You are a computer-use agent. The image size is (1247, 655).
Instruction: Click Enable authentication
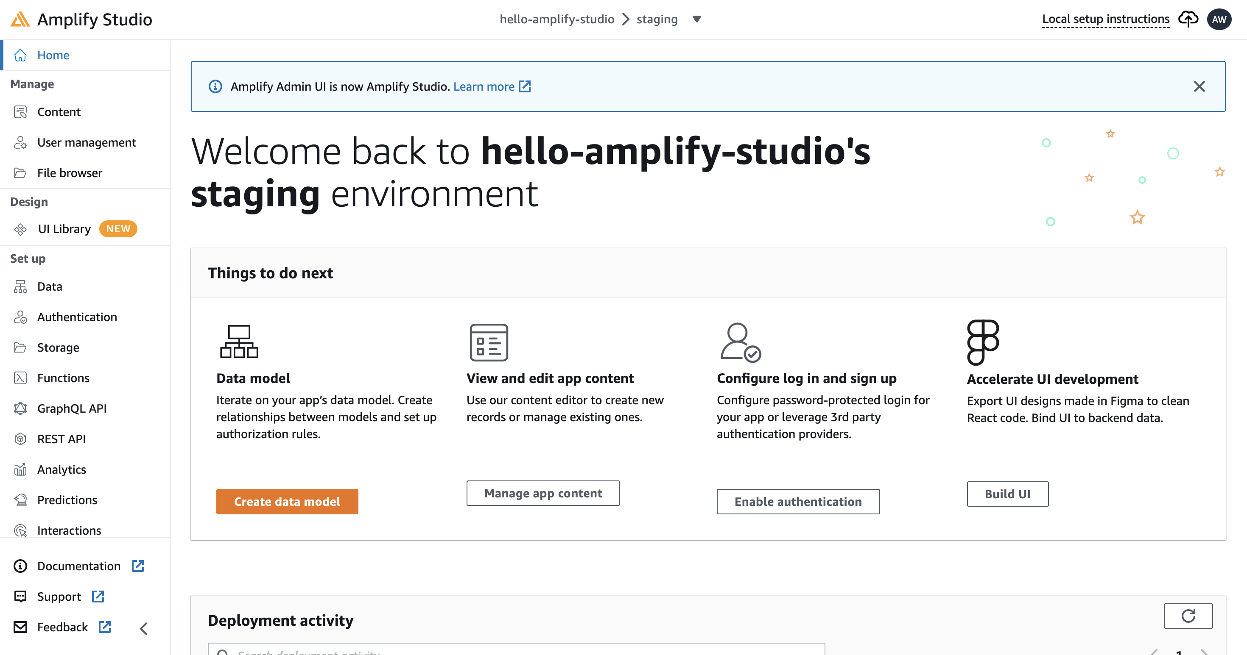[x=798, y=501]
